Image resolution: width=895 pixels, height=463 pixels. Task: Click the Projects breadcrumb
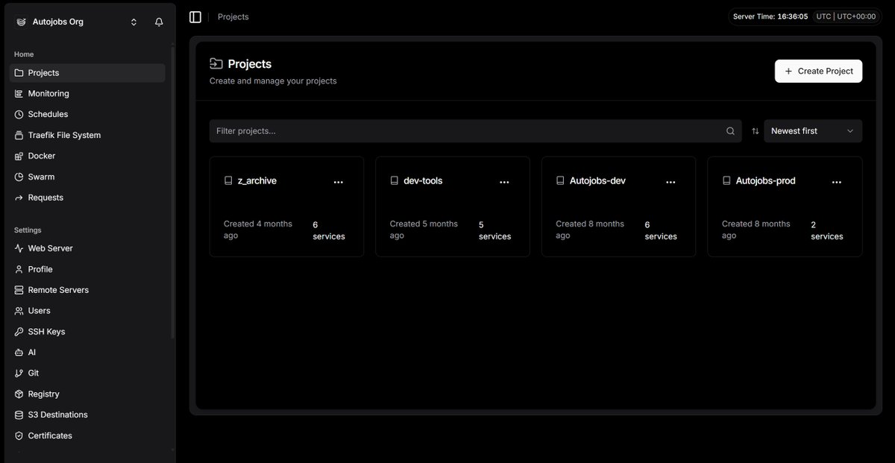tap(233, 16)
